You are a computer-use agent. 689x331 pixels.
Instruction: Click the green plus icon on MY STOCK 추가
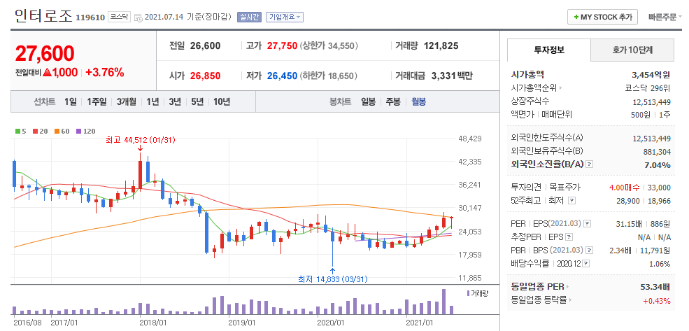click(576, 17)
